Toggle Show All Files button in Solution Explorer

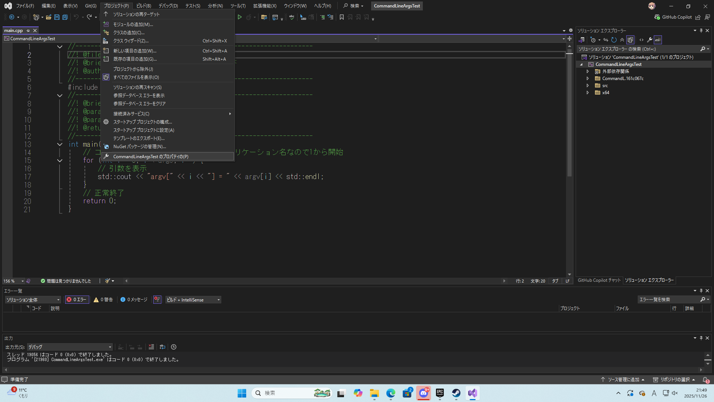[630, 40]
